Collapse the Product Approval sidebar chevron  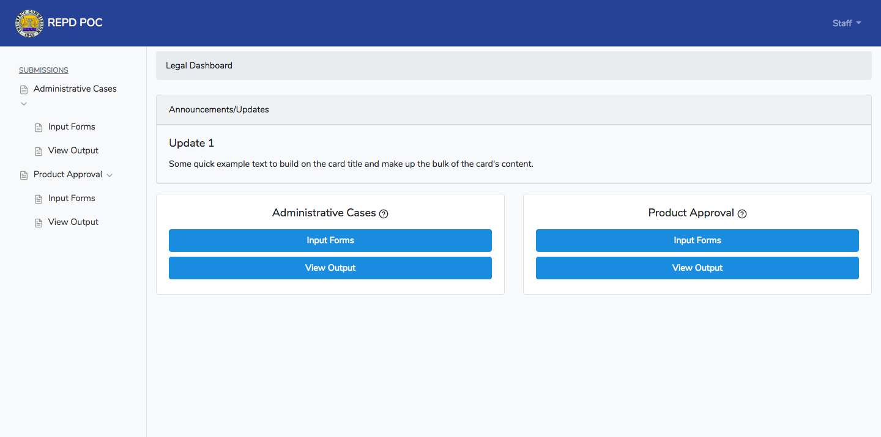(110, 175)
